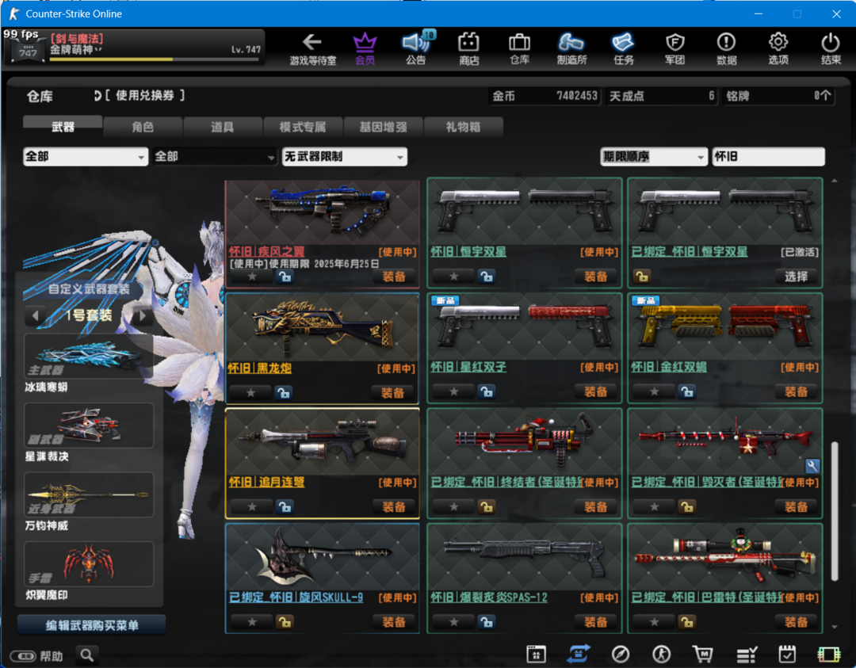Click the 副武器 slot 星濂裁决
The height and width of the screenshot is (668, 856).
point(89,426)
